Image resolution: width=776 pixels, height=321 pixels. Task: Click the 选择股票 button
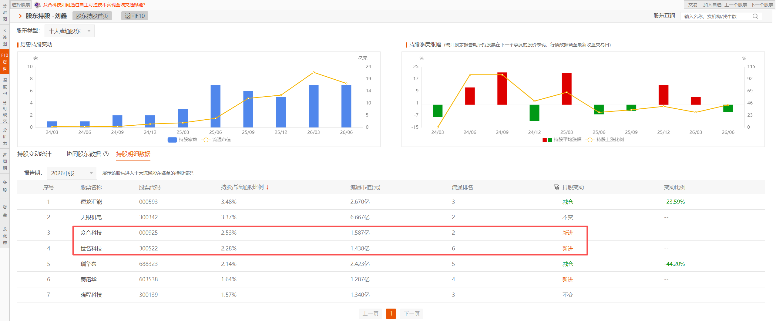coord(21,5)
